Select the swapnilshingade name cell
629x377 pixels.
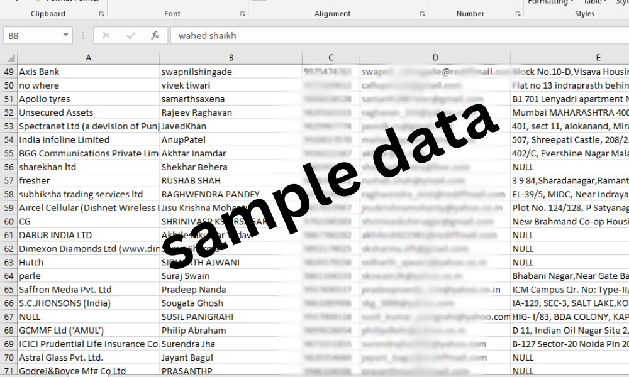[x=231, y=72]
